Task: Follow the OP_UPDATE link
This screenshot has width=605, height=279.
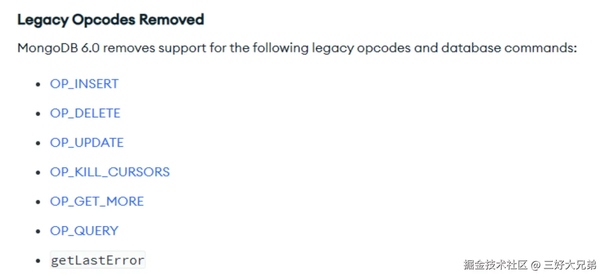Action: [x=87, y=143]
